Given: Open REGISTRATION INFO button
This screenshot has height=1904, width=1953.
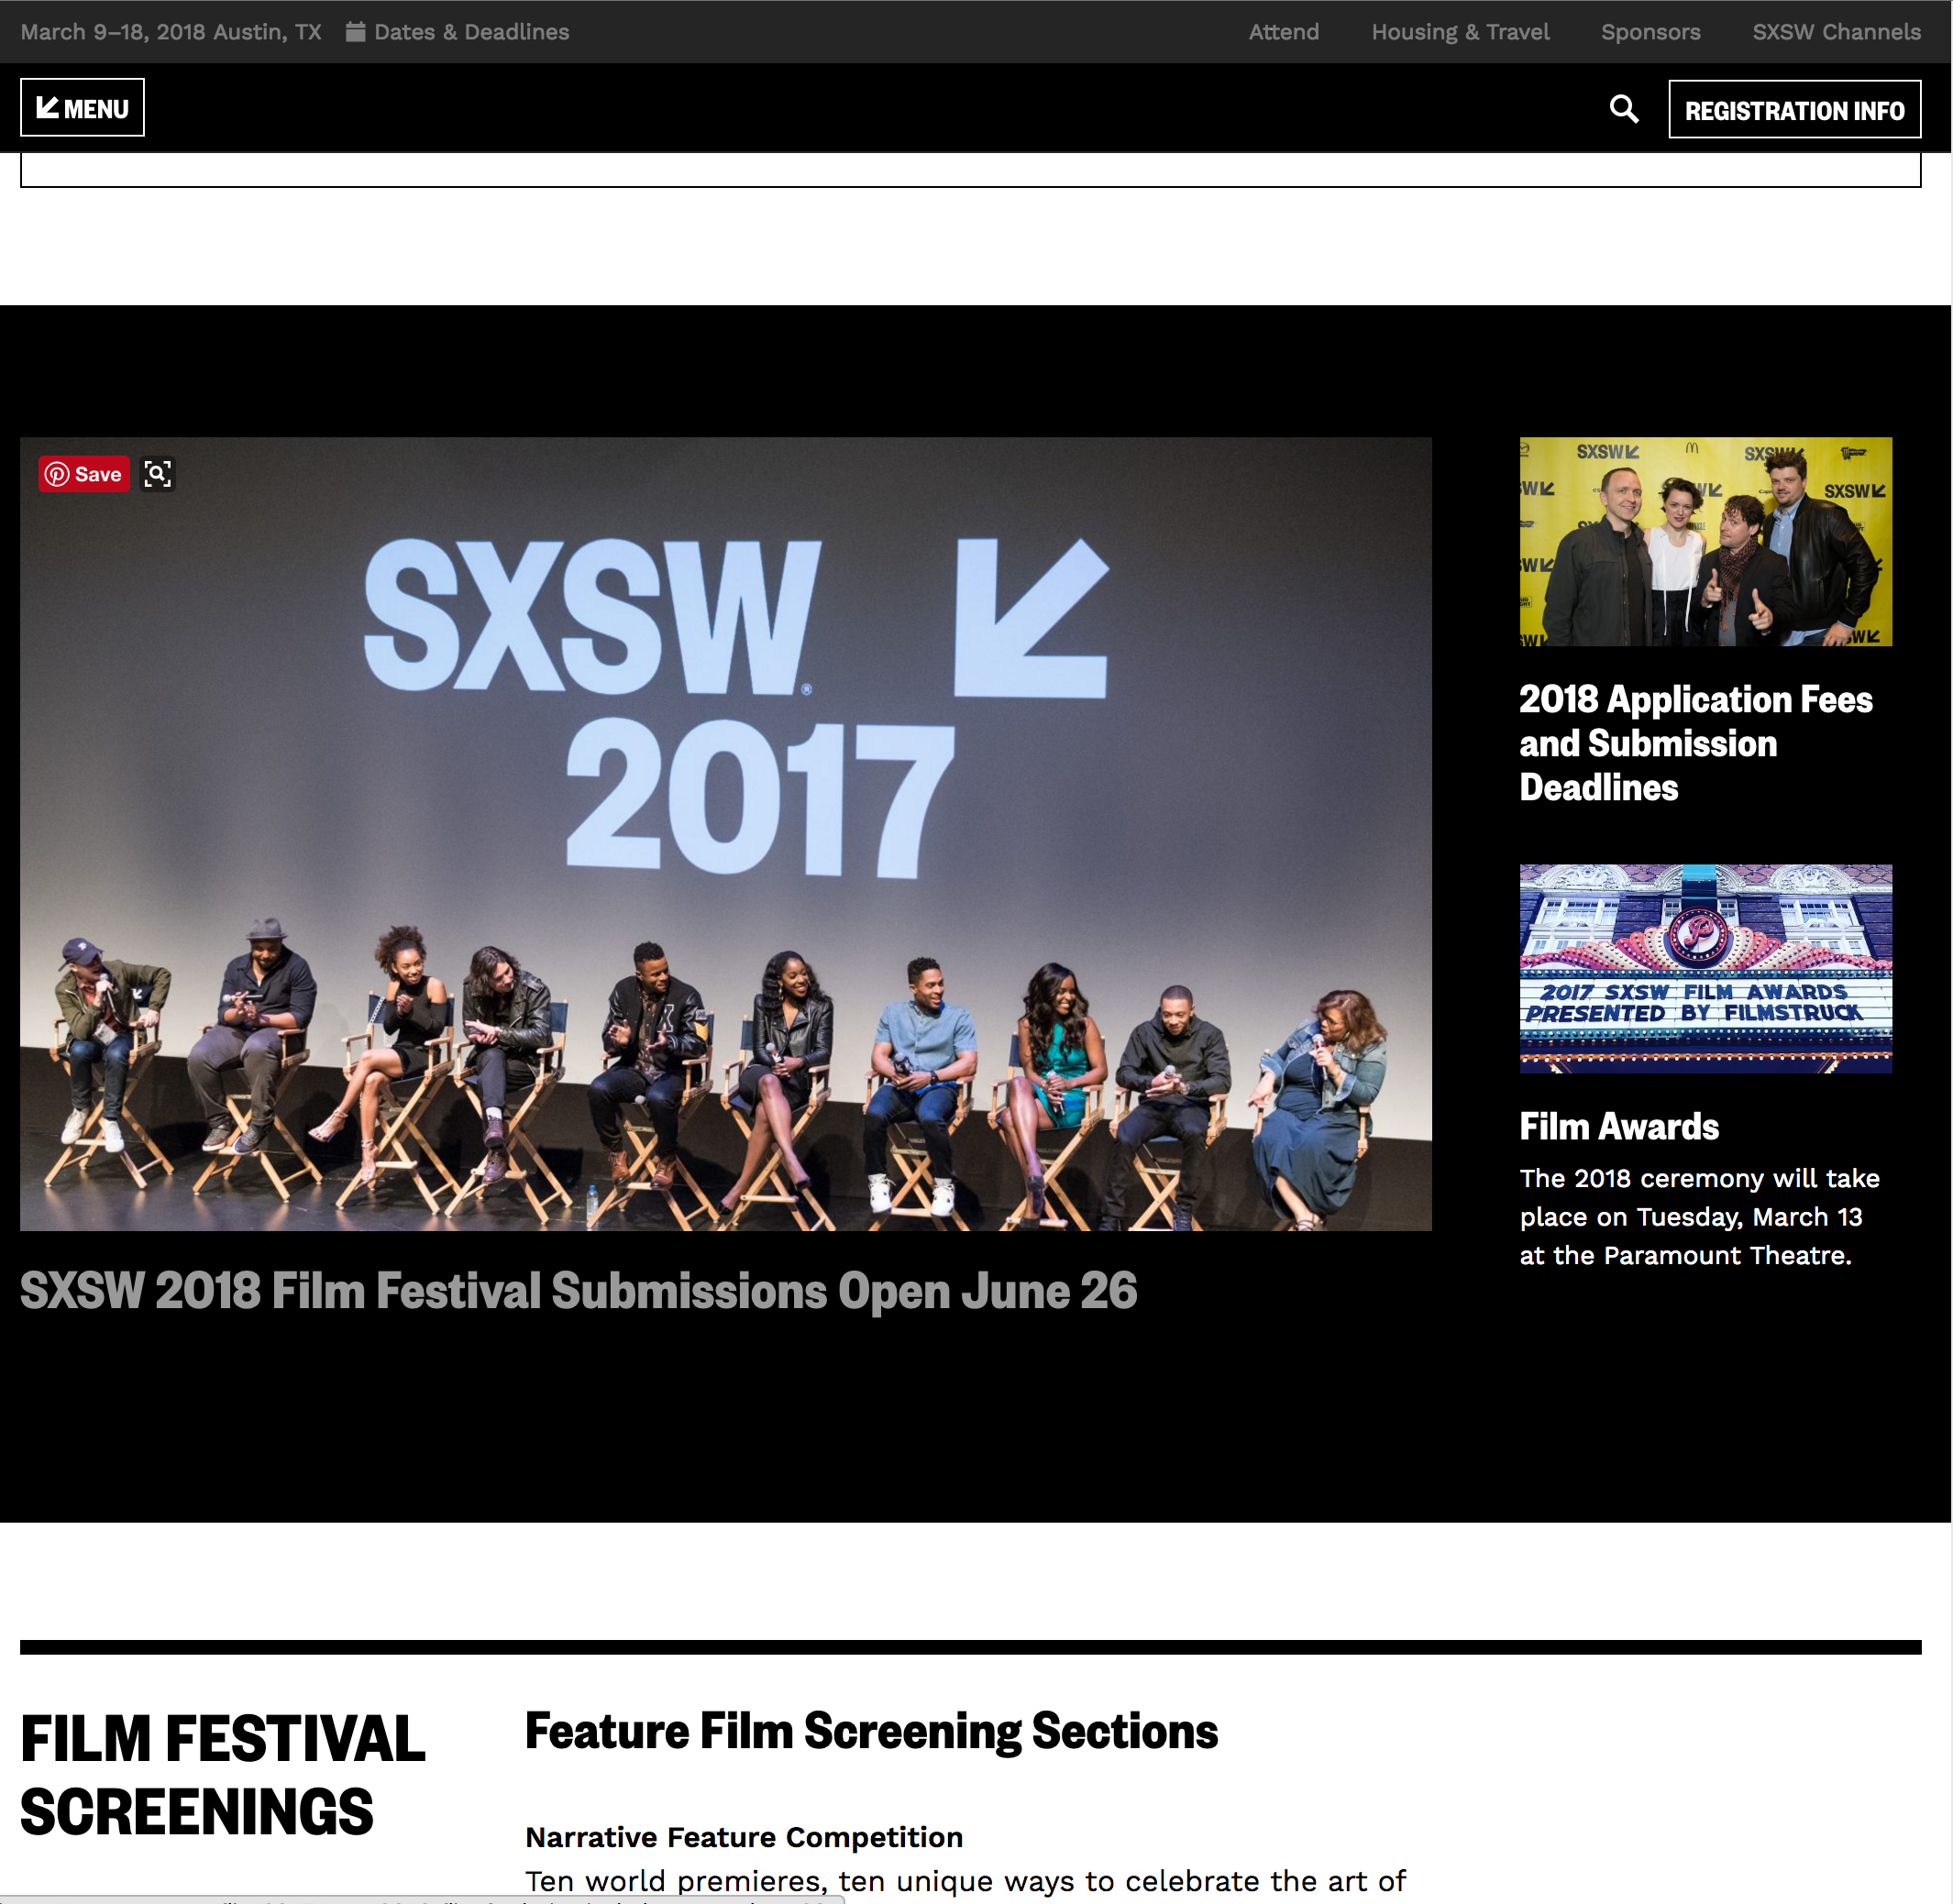Looking at the screenshot, I should (x=1794, y=109).
